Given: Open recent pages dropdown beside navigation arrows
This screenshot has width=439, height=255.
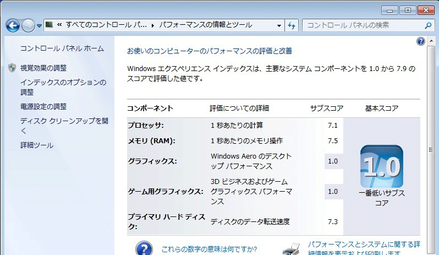Looking at the screenshot, I should coord(39,26).
